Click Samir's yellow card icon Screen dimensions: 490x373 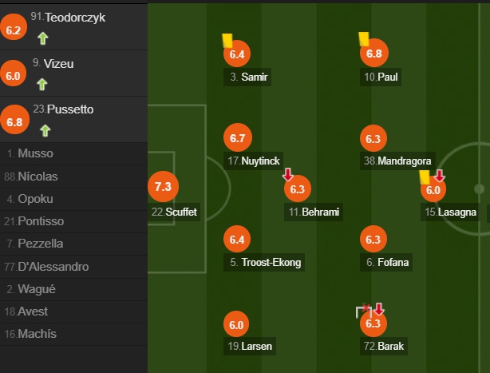227,41
